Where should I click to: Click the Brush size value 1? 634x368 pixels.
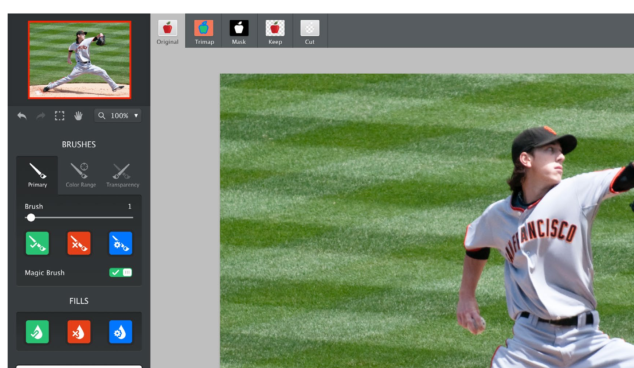[129, 207]
